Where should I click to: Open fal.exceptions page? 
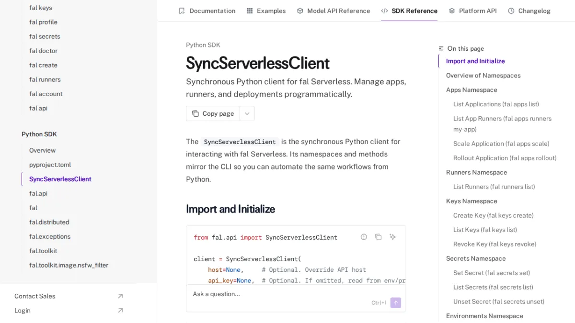(50, 236)
